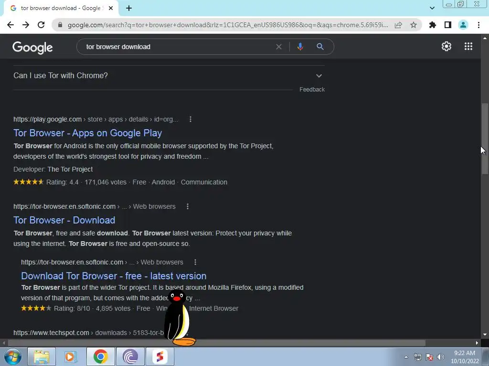The image size is (489, 366).
Task: Start a voice search with the microphone
Action: tap(300, 47)
